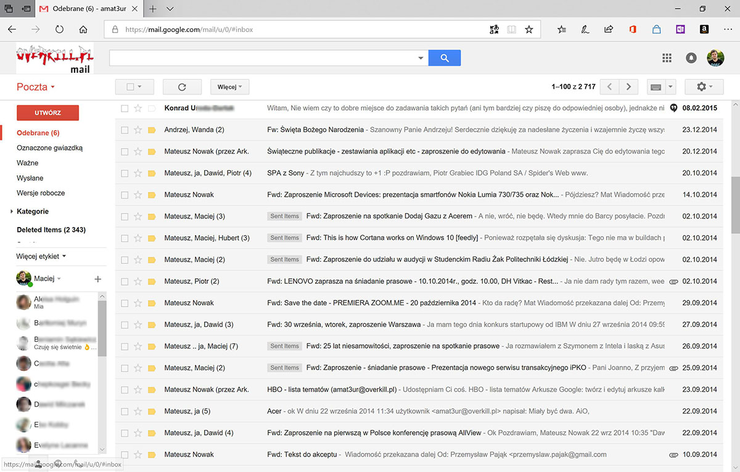
Task: Click the OneNote extension icon
Action: pos(680,29)
